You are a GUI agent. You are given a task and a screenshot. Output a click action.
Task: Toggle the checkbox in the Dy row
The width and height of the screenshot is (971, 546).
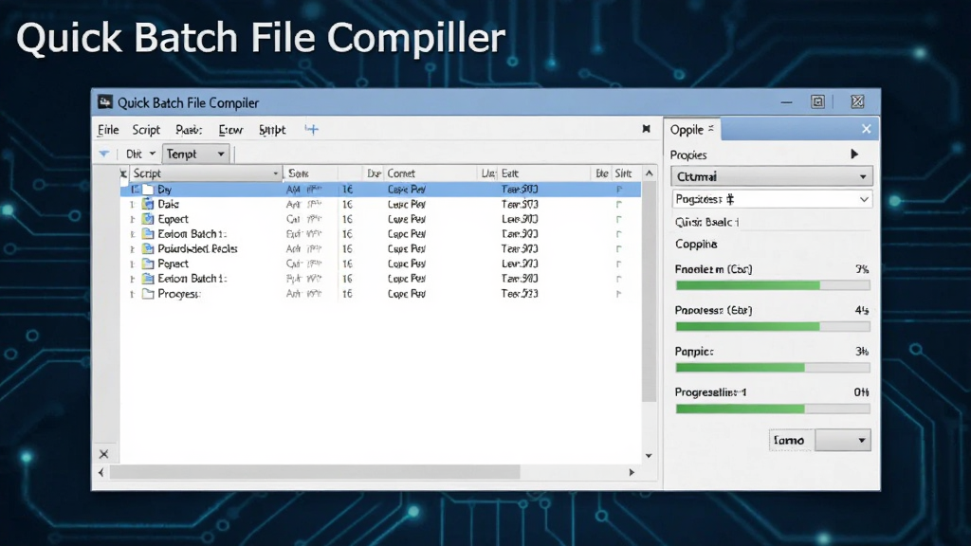pyautogui.click(x=618, y=190)
